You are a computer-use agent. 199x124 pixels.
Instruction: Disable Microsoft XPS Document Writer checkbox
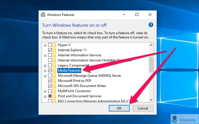pos(50,86)
